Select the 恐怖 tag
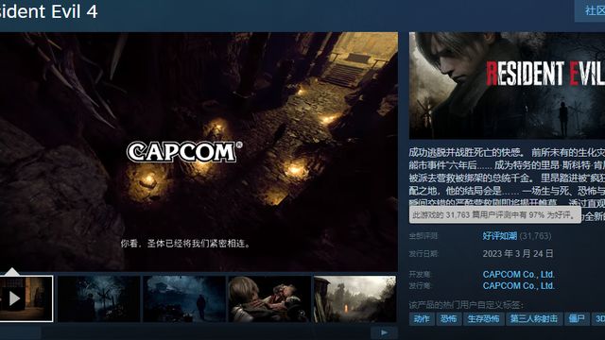This screenshot has height=340, width=605. (448, 319)
